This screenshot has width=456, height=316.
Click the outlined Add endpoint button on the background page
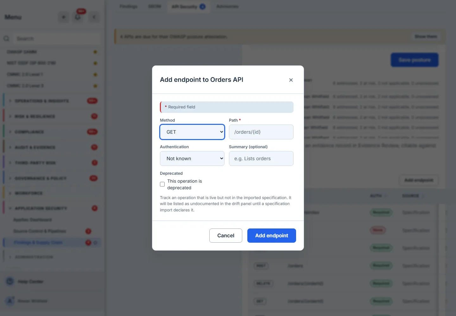pos(419,180)
